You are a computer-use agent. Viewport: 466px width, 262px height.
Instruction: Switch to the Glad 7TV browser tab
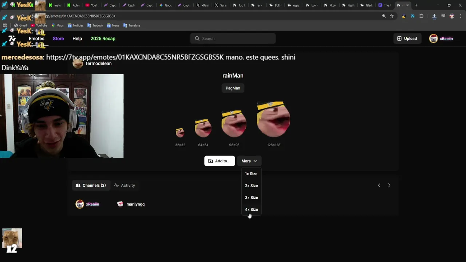(x=367, y=5)
